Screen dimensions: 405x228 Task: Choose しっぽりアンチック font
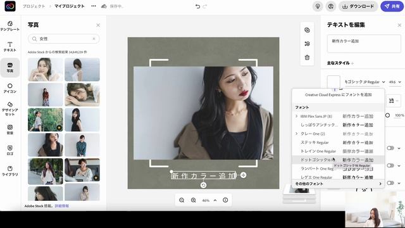338,125
